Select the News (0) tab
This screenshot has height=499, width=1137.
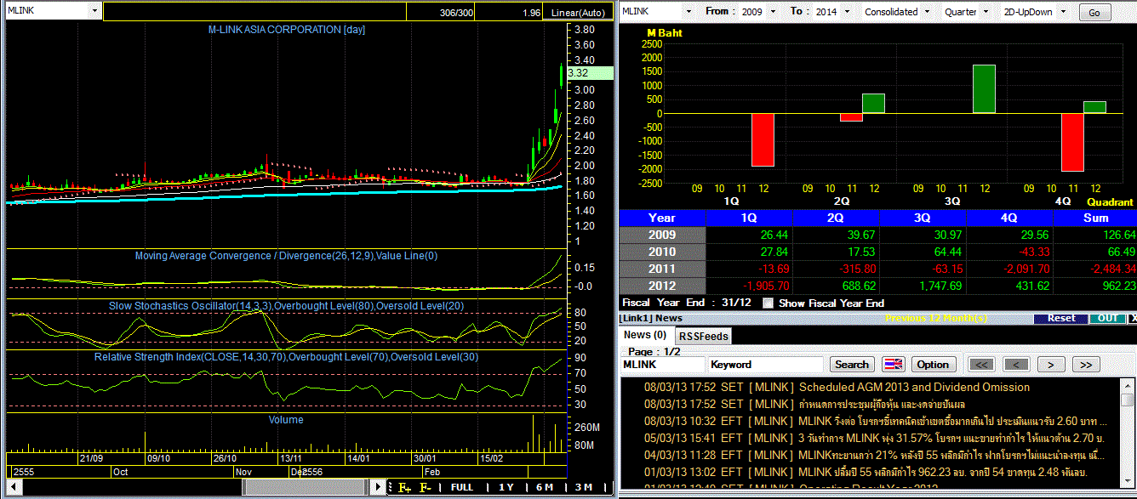tap(645, 336)
